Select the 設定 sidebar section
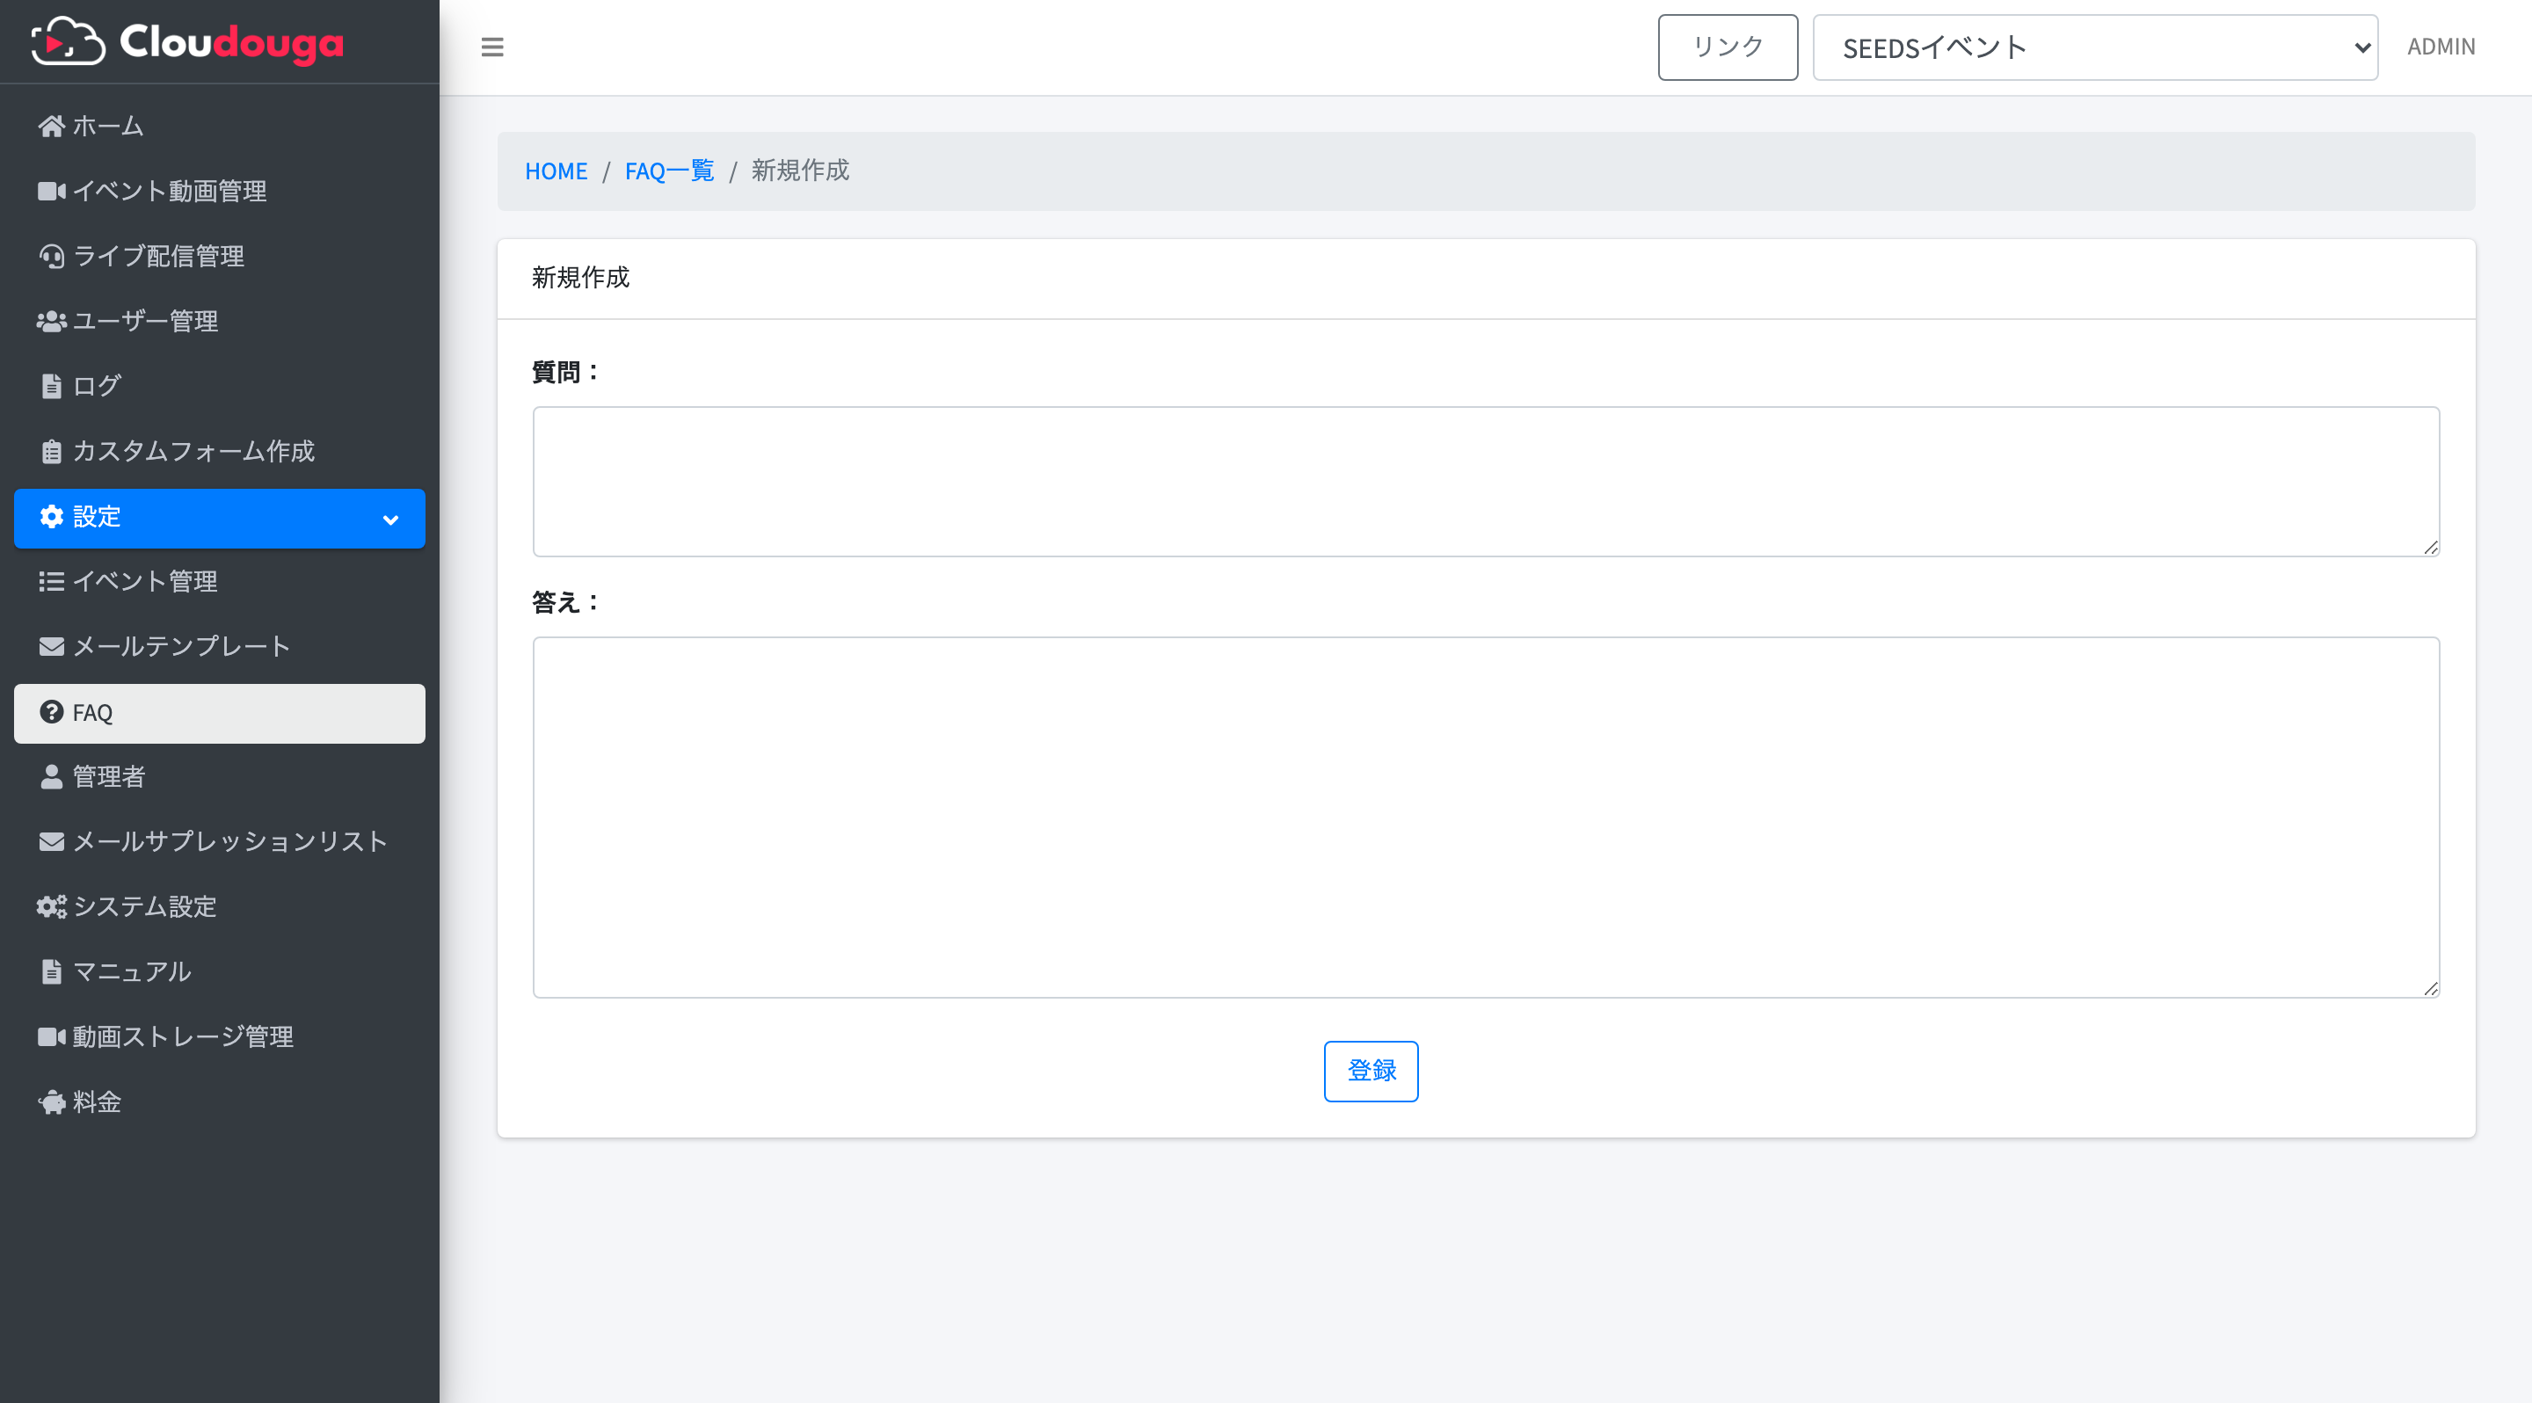This screenshot has height=1403, width=2532. [220, 518]
